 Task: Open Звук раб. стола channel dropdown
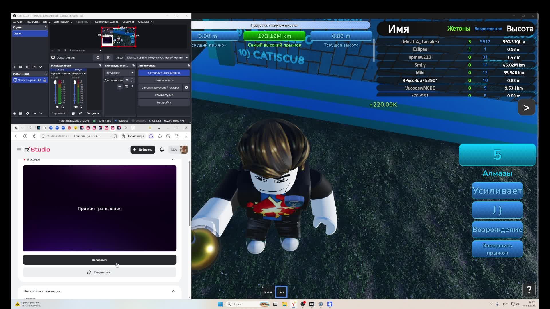click(69, 74)
